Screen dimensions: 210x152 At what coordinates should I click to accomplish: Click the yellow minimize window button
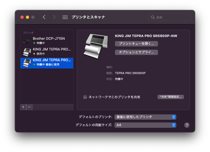(x=27, y=17)
